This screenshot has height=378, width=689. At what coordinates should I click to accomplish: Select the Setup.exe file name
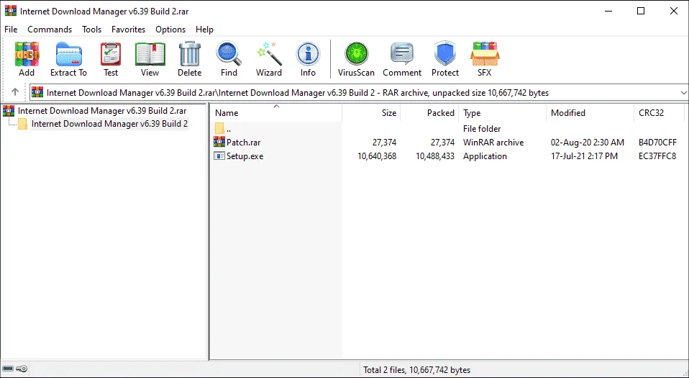click(245, 156)
